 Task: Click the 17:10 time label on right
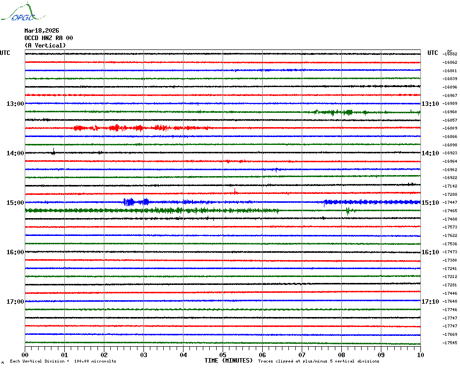429,302
